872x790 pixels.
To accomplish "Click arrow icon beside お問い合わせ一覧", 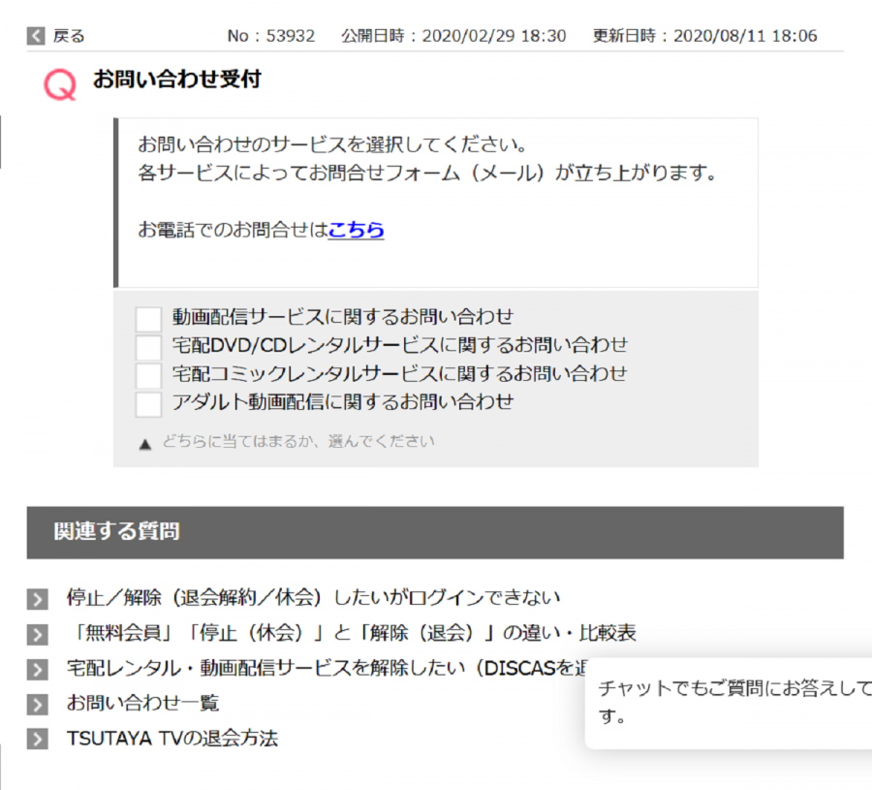I will (x=37, y=705).
